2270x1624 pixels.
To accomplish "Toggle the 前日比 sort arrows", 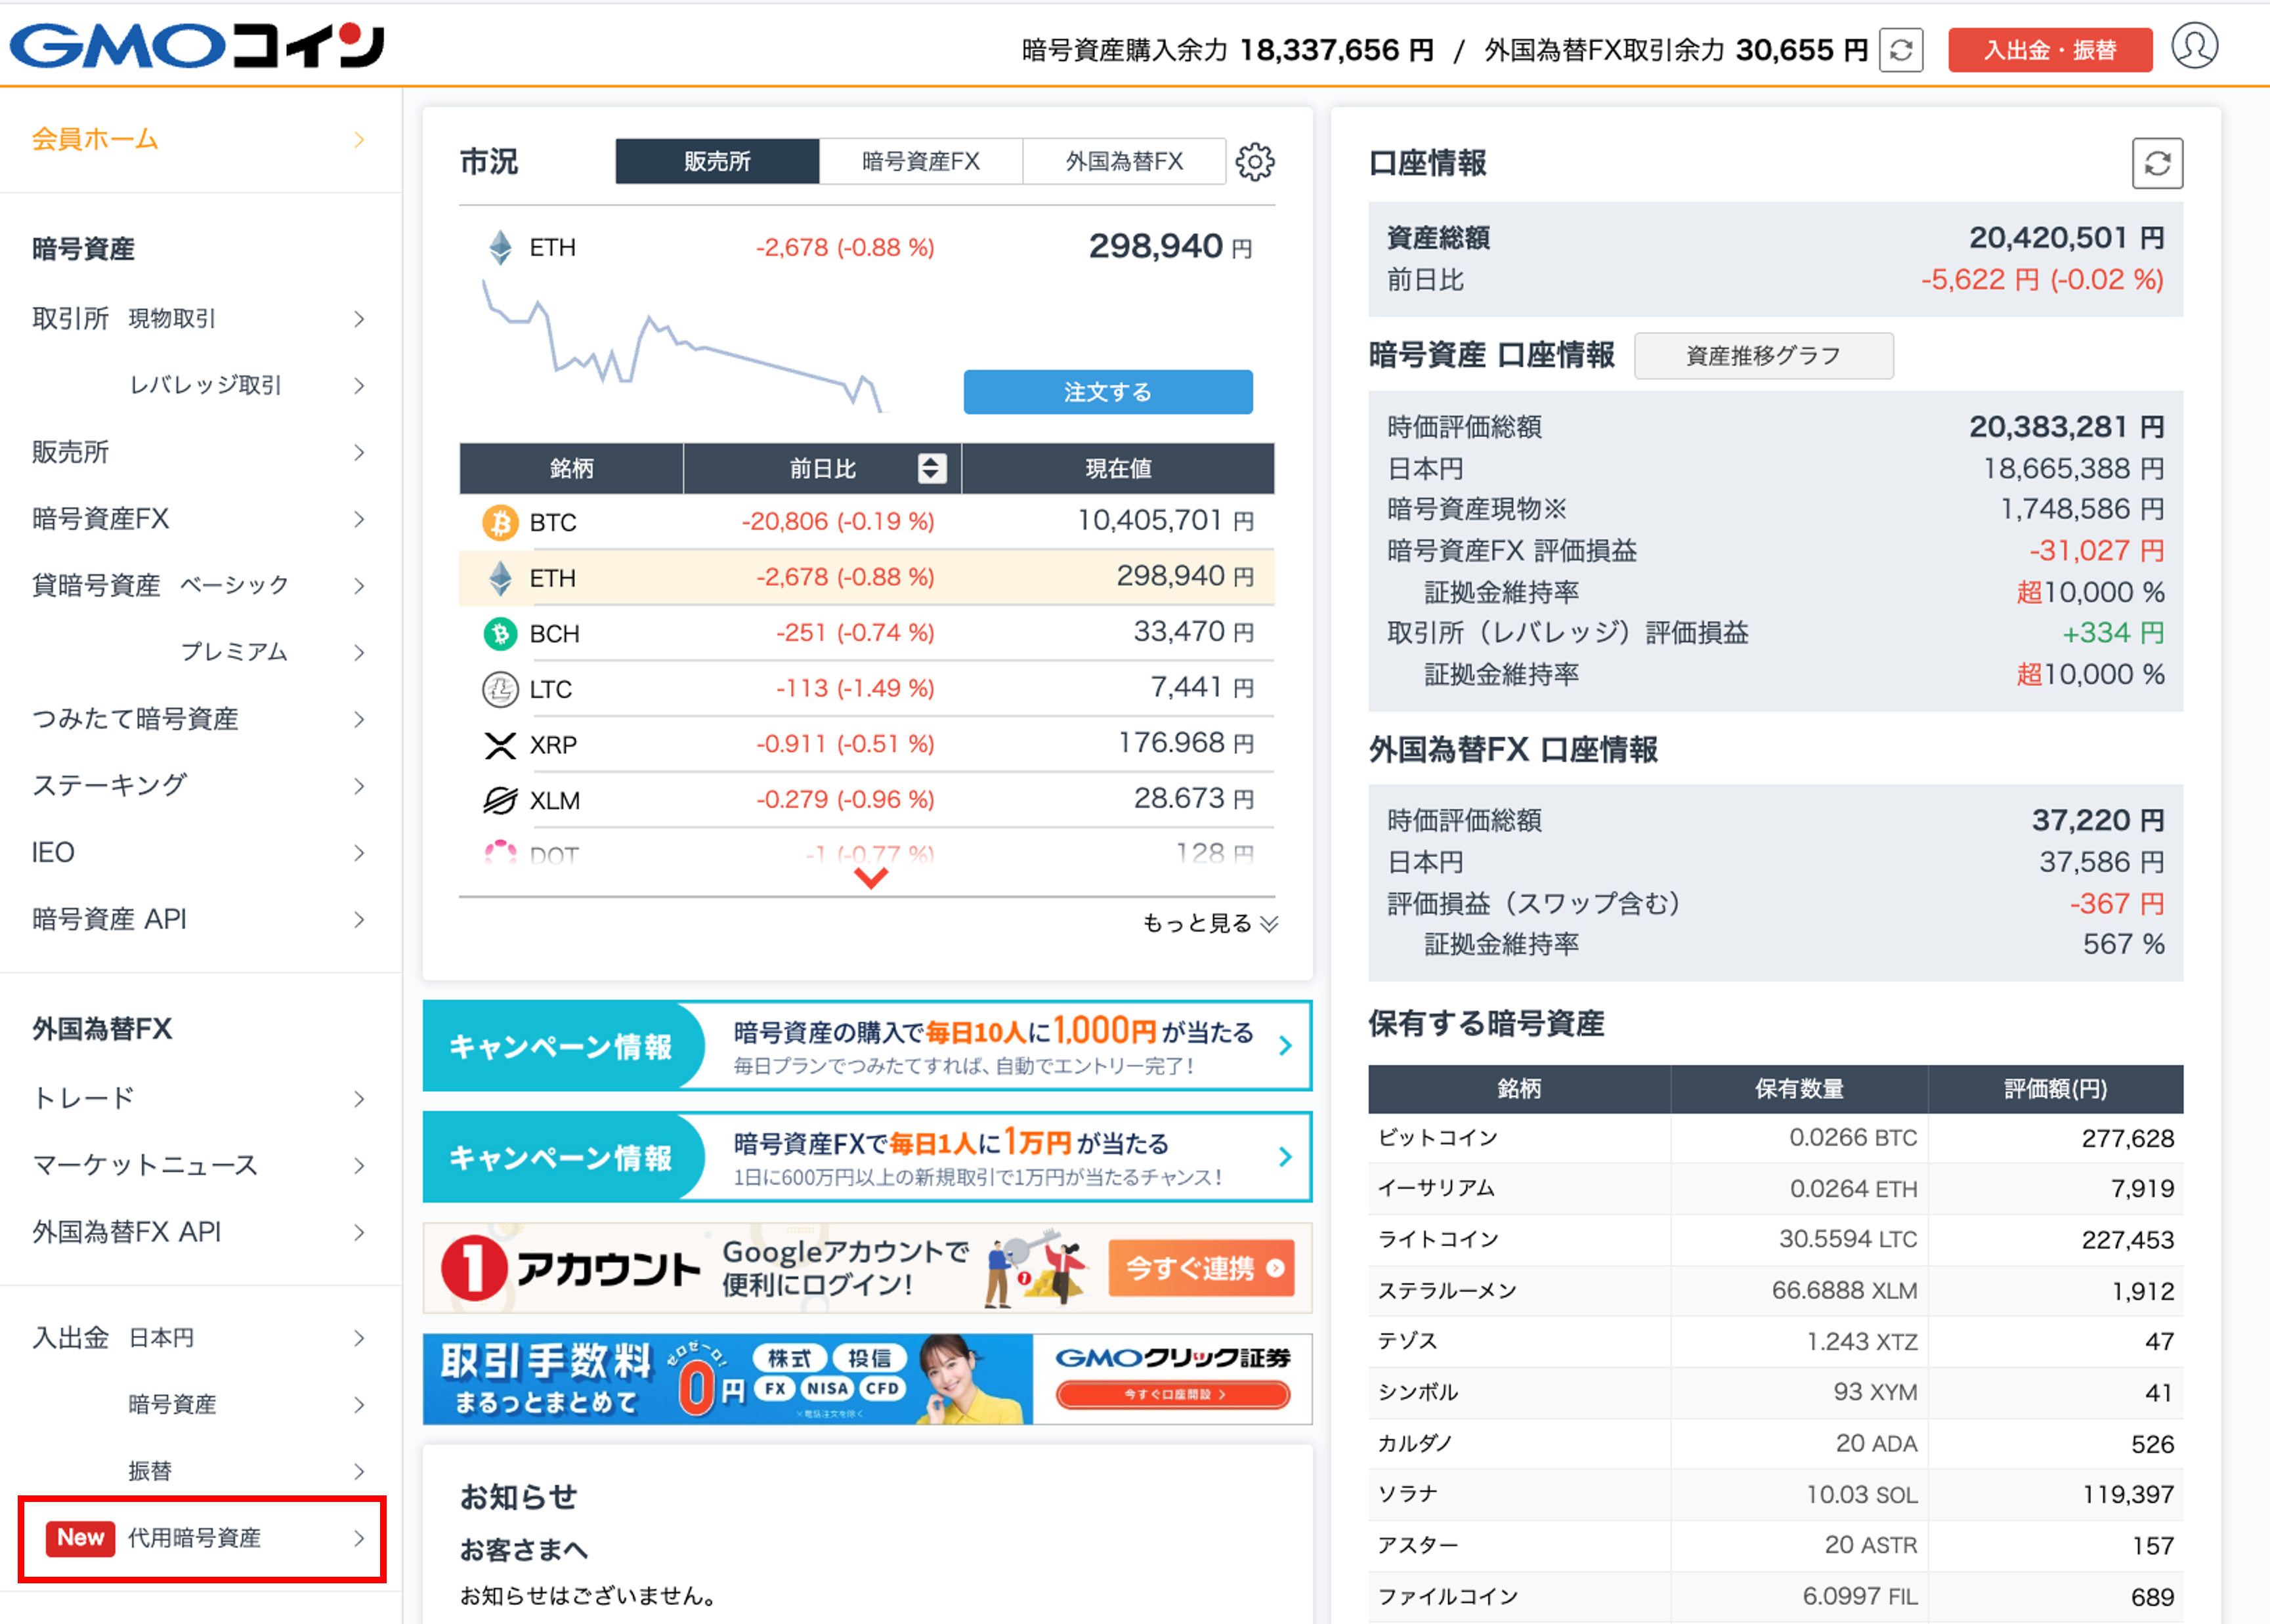I will [932, 468].
